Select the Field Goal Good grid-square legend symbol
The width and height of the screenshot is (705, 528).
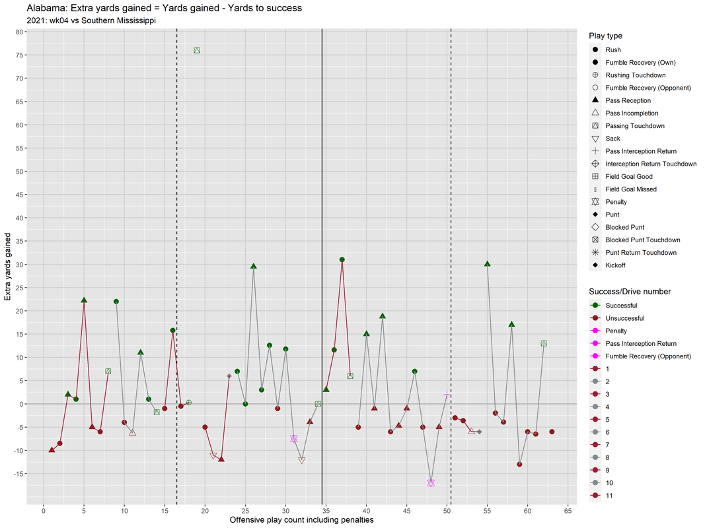[x=595, y=176]
